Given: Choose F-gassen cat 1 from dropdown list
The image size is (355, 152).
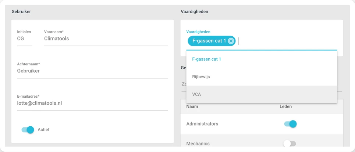Looking at the screenshot, I should coord(262,59).
